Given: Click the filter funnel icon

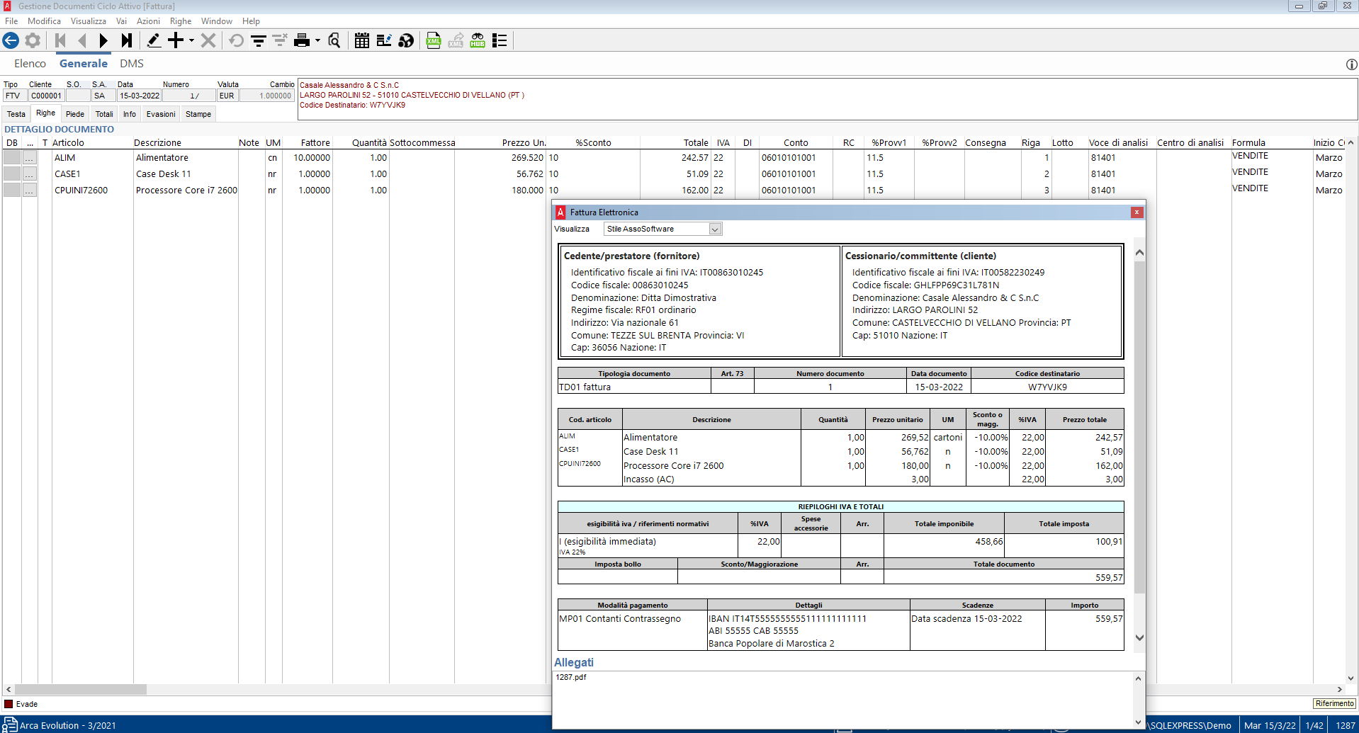Looking at the screenshot, I should (x=259, y=40).
